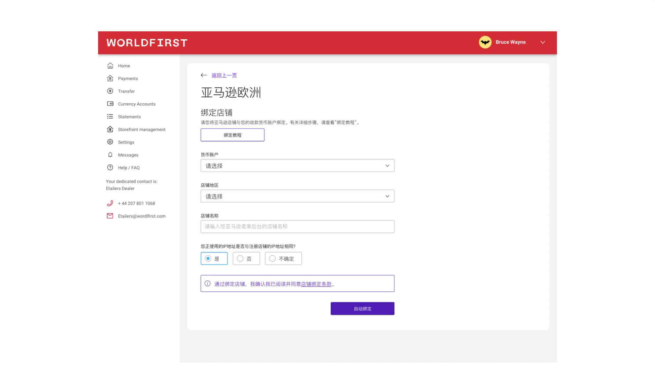Click the Payments icon in sidebar

click(110, 78)
